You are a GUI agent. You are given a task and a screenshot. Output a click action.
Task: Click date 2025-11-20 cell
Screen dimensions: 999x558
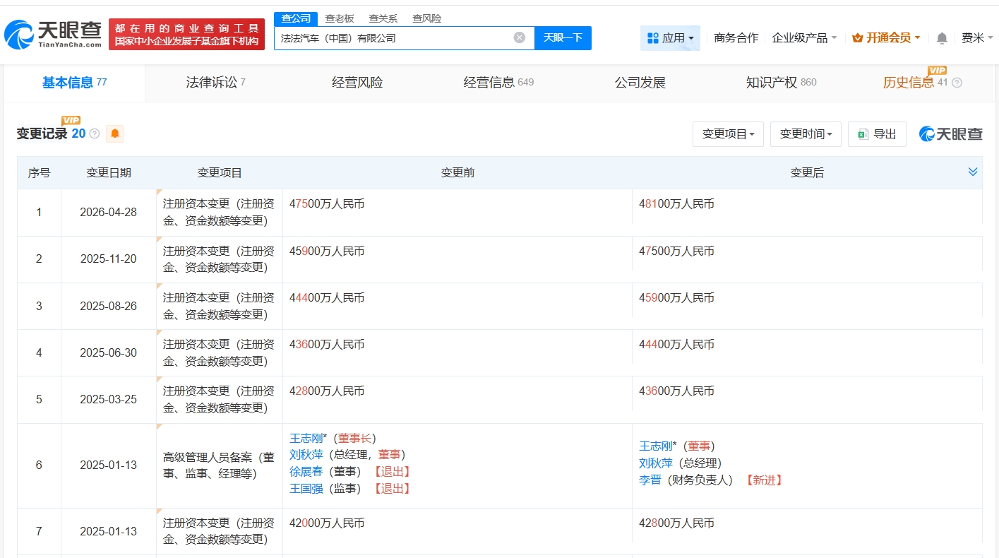click(x=109, y=259)
